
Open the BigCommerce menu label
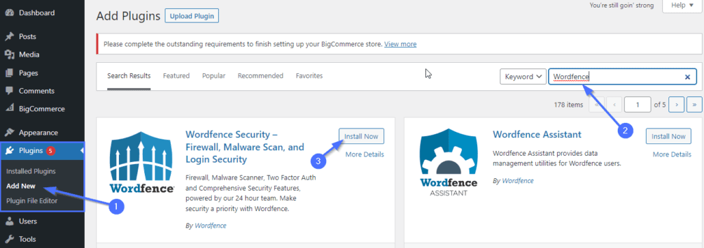(42, 109)
